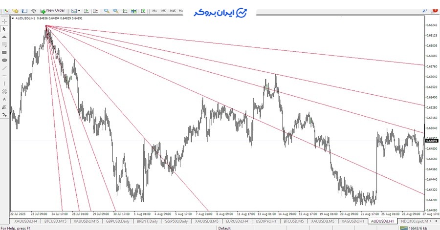Open the favorites star icon in toolbar
The height and width of the screenshot is (230, 440).
pos(15,11)
